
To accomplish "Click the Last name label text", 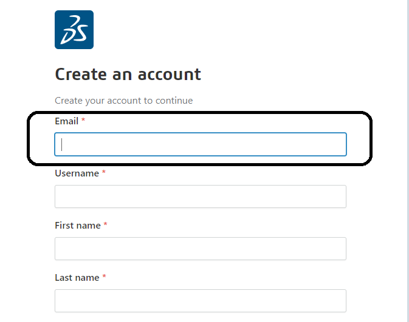I will [x=77, y=278].
